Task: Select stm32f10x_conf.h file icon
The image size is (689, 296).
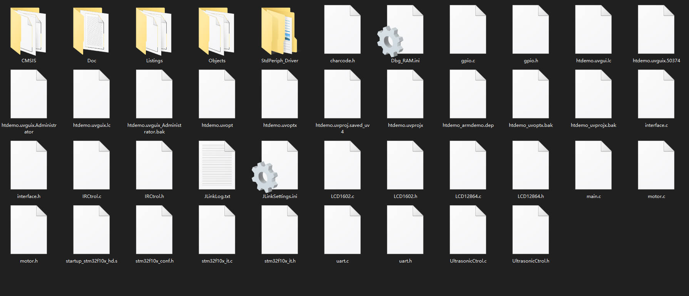Action: [154, 229]
